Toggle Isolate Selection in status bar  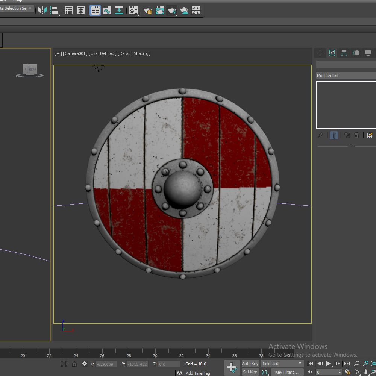pyautogui.click(x=64, y=364)
